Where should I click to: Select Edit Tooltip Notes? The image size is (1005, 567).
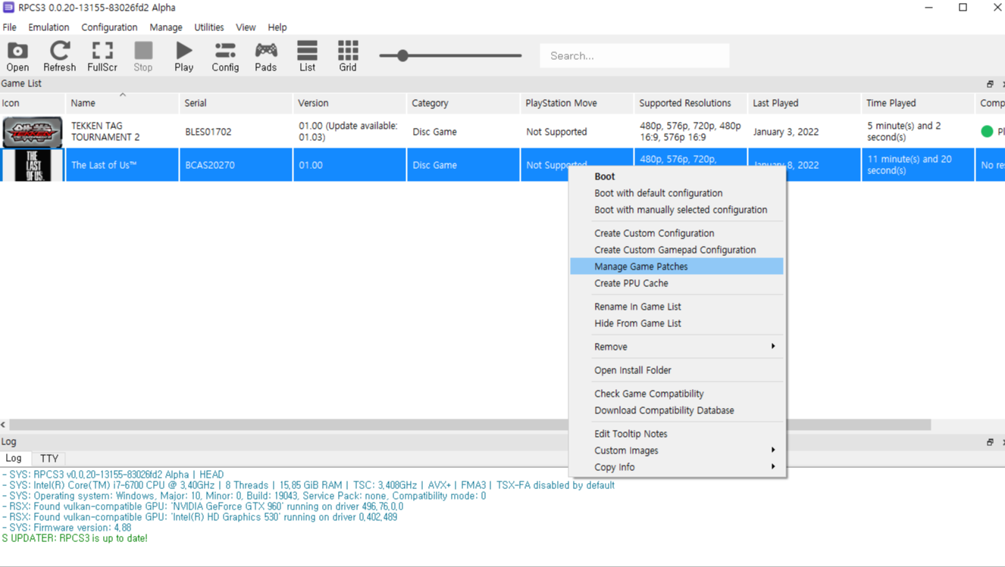click(677, 434)
